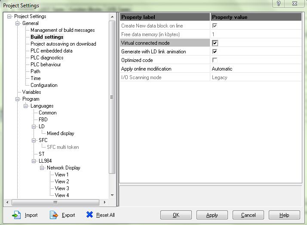This screenshot has width=307, height=225.
Task: Select View 3 under Network Display
Action: point(62,188)
